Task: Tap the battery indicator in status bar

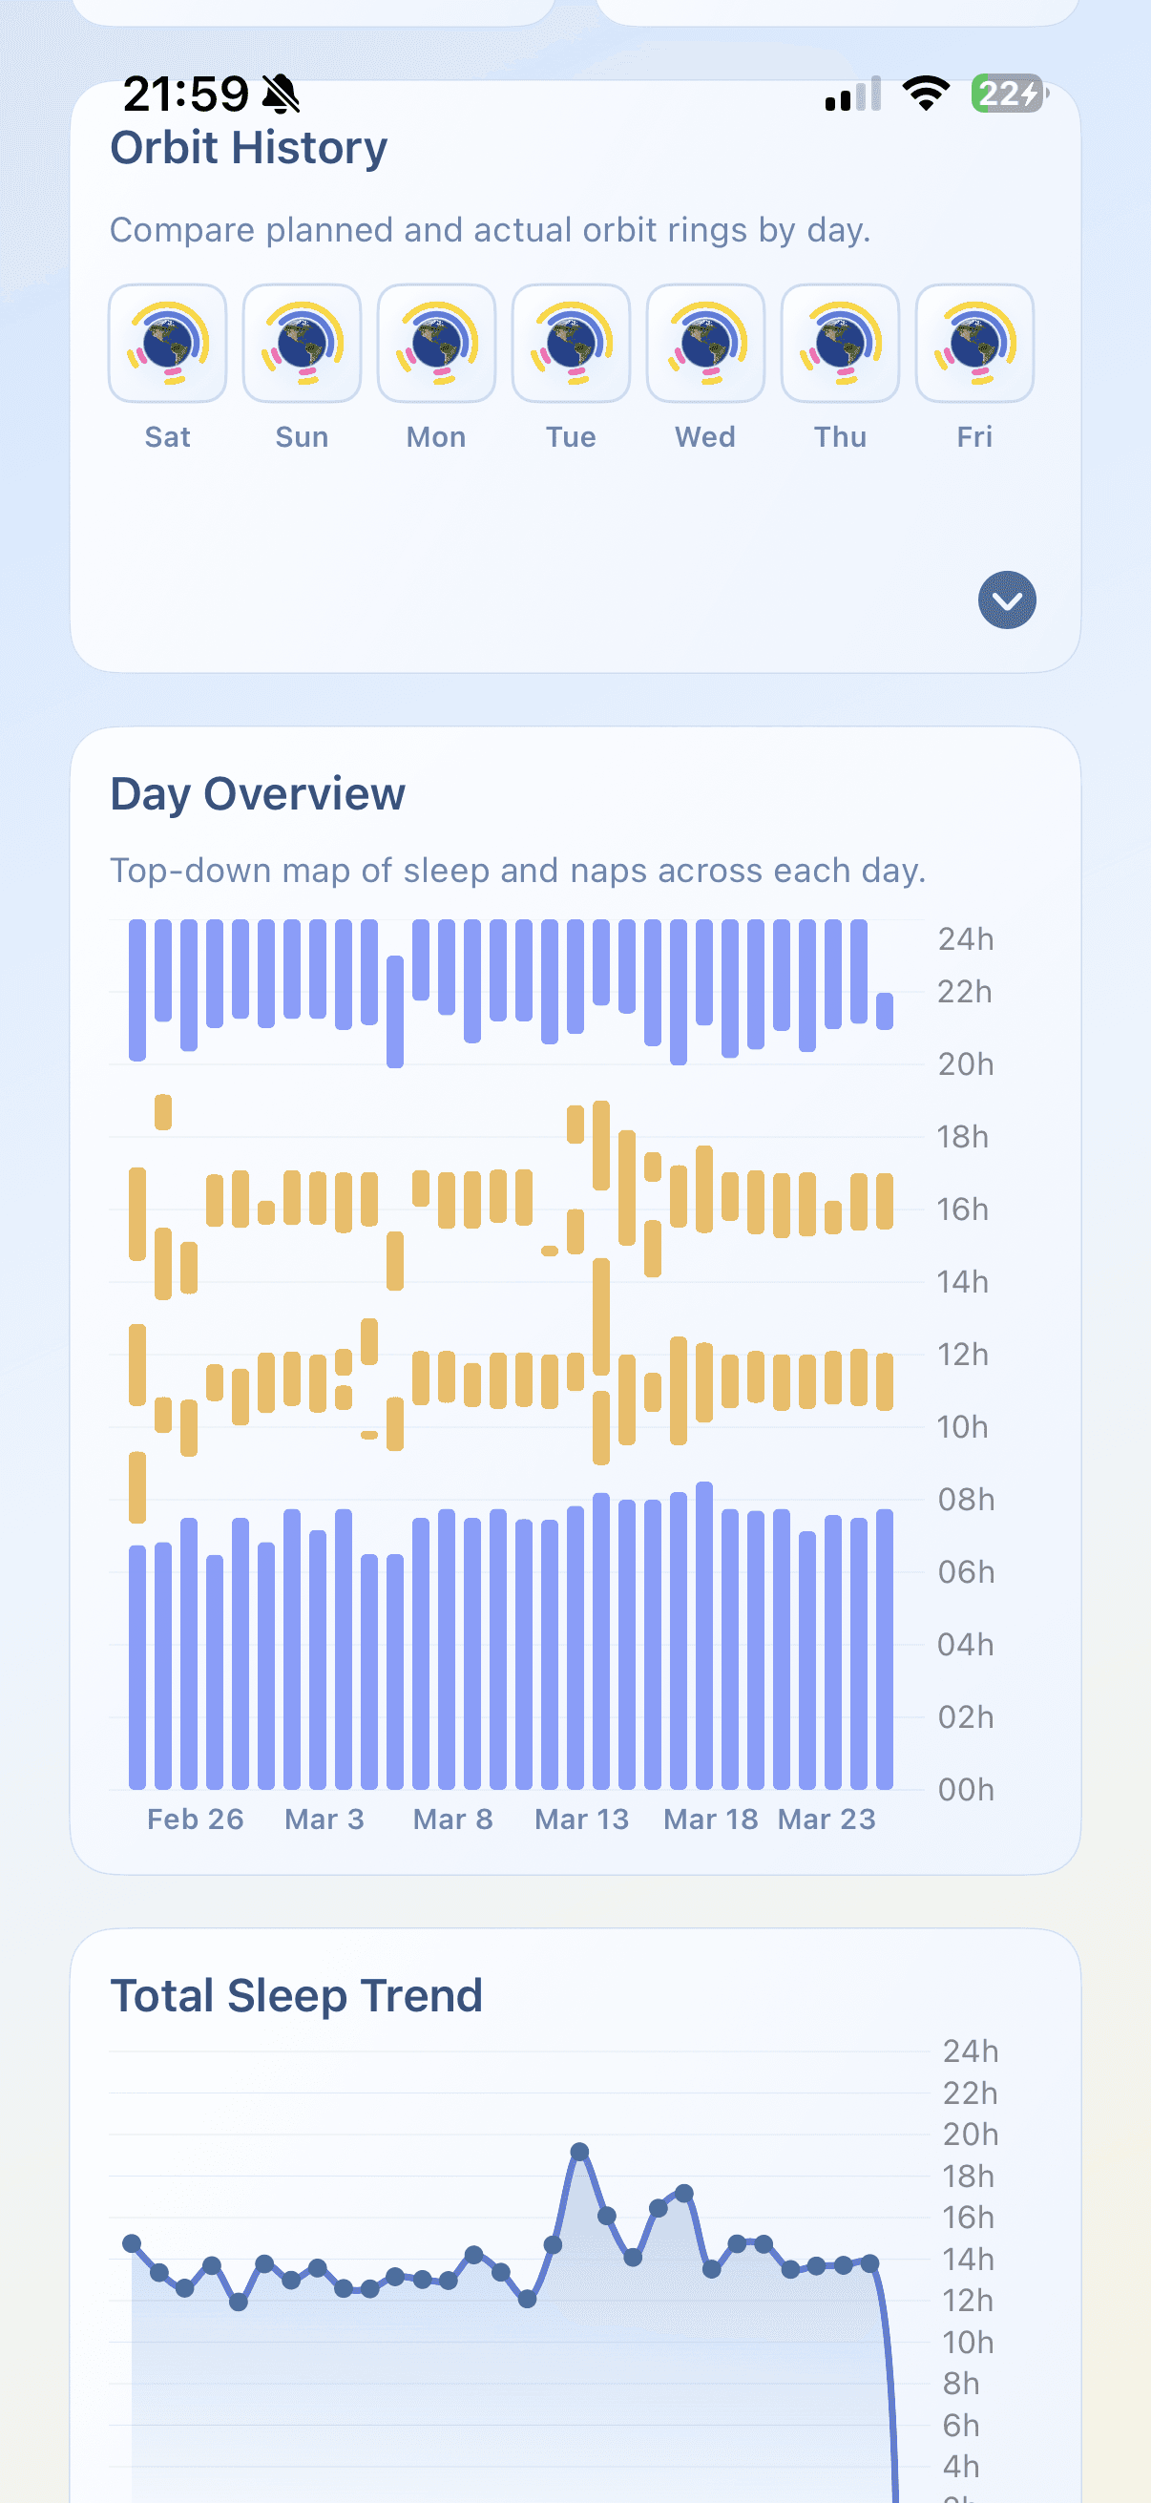Action: 1009,94
